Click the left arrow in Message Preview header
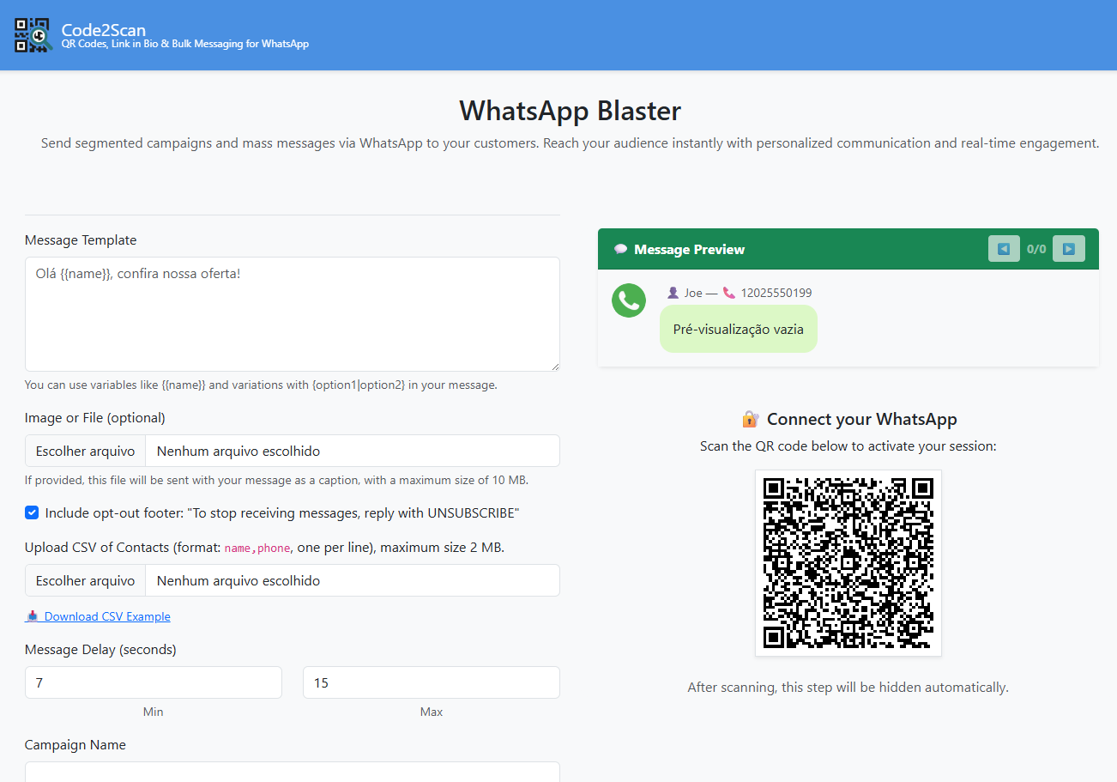Viewport: 1117px width, 782px height. (1004, 248)
